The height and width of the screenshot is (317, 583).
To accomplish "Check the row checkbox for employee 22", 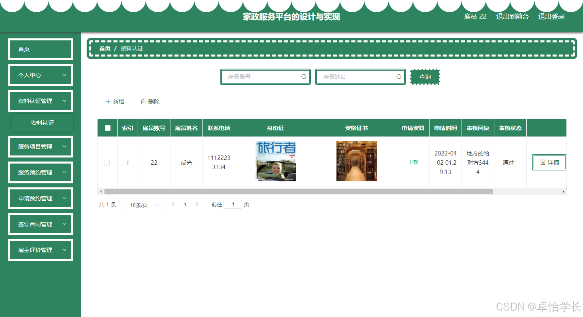I will pos(107,163).
